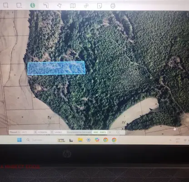Switch to the active Chrome window

tap(114, 140)
